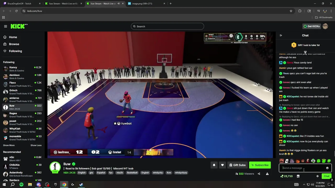Open Grinch's channel in Following list
The height and width of the screenshot is (188, 335).
(22, 92)
